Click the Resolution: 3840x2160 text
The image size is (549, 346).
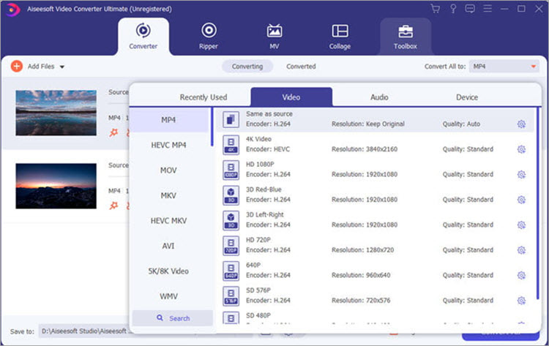point(365,149)
